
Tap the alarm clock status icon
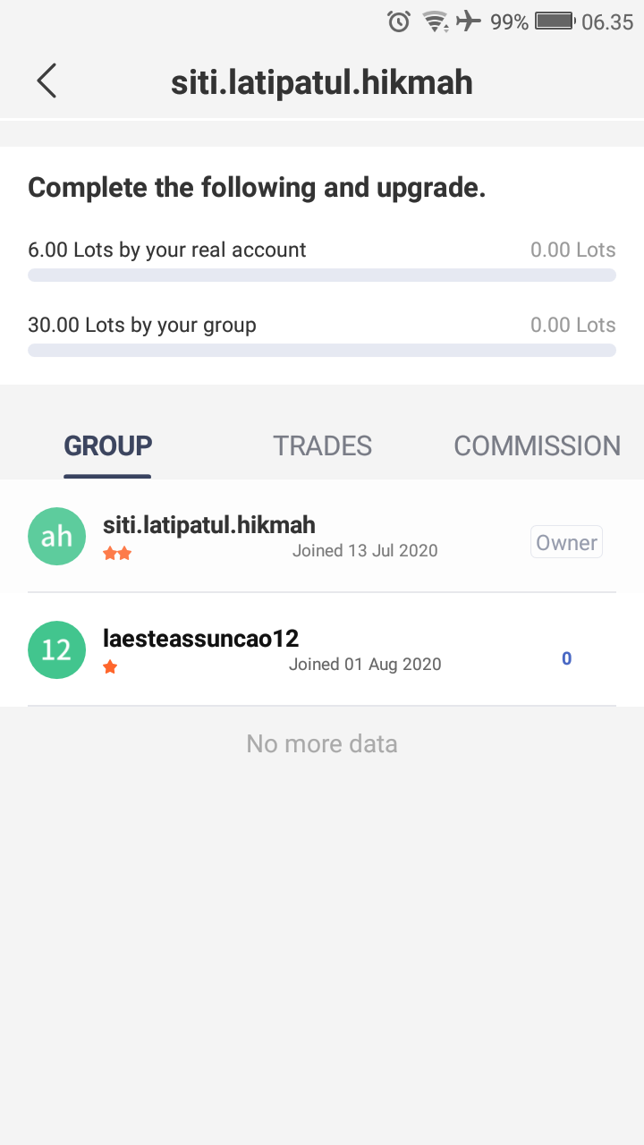399,21
